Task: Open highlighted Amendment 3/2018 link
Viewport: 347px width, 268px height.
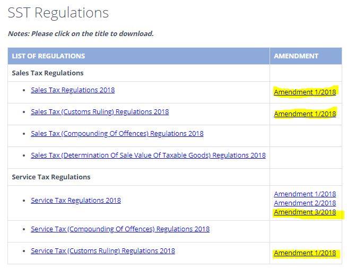Action: click(305, 212)
